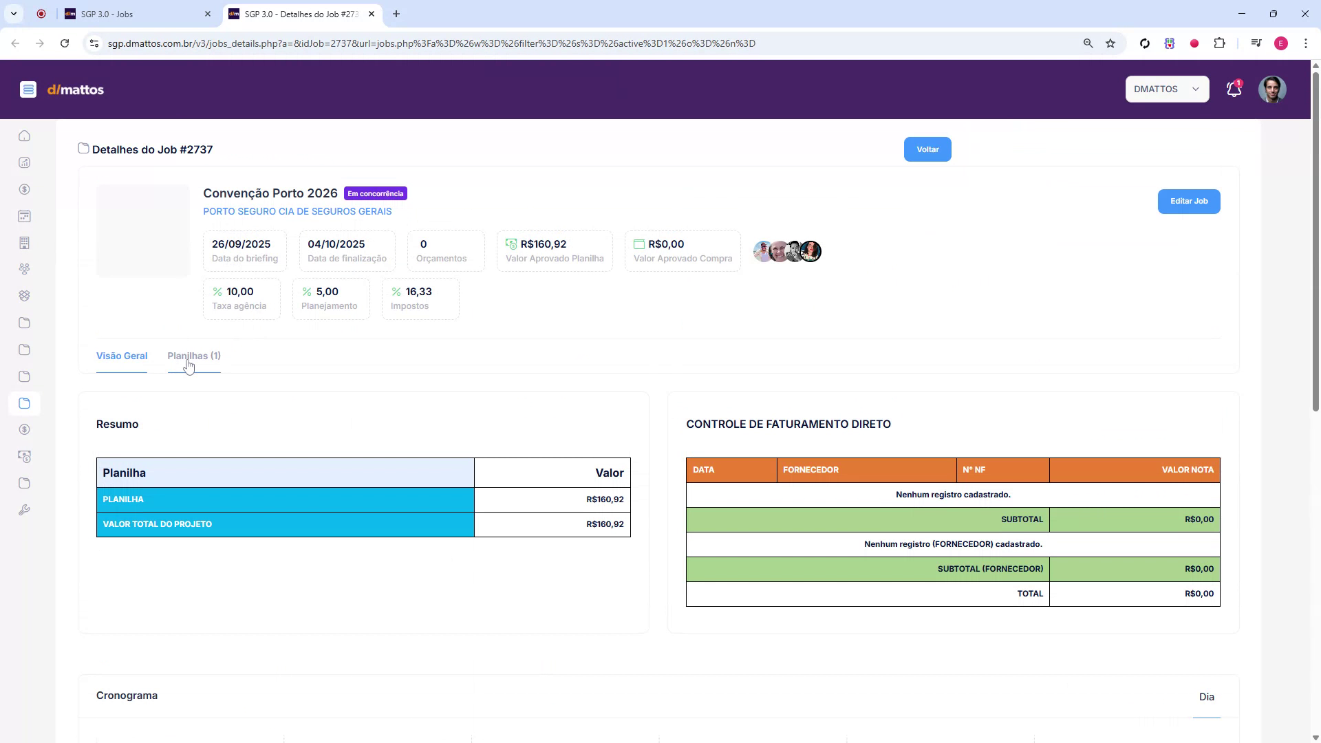This screenshot has height=743, width=1321.
Task: Open the notifications bell icon
Action: point(1233,89)
